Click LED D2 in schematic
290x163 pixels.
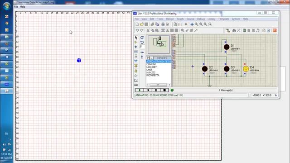(x=205, y=69)
